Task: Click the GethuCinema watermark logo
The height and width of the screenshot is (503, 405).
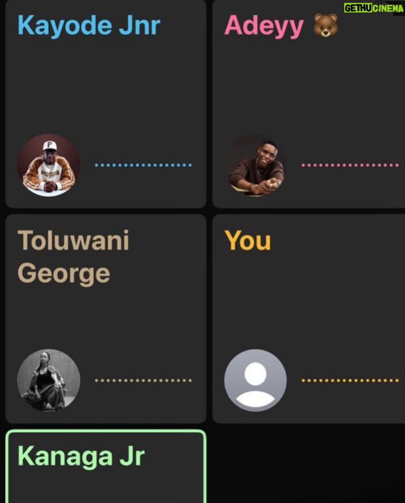Action: coord(374,8)
